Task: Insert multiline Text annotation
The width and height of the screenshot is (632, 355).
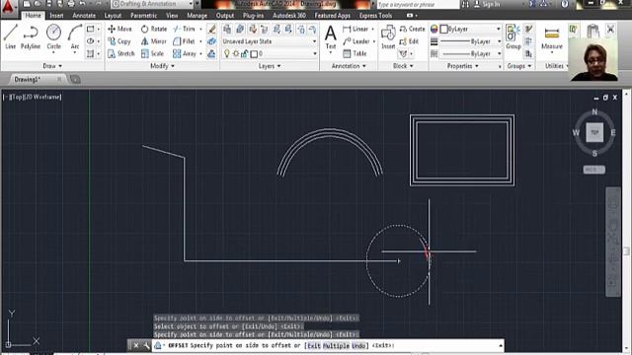Action: tap(331, 37)
